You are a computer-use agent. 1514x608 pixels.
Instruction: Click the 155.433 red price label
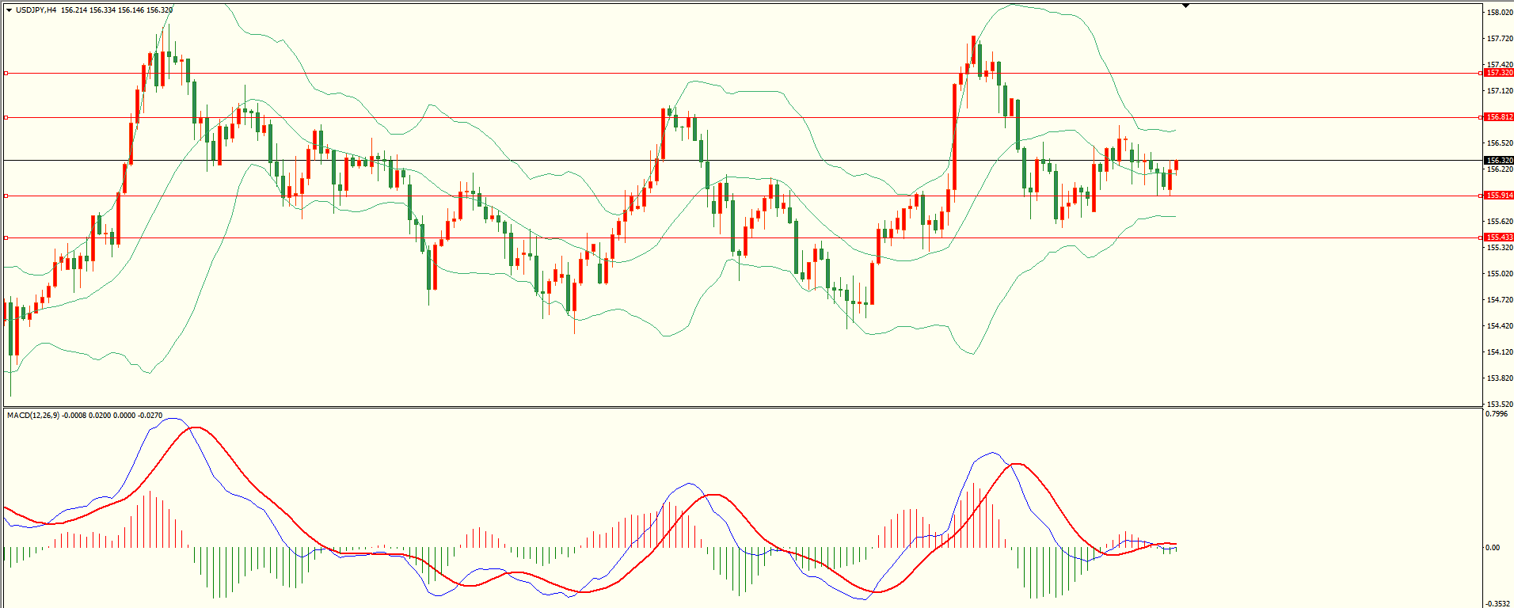(1499, 237)
